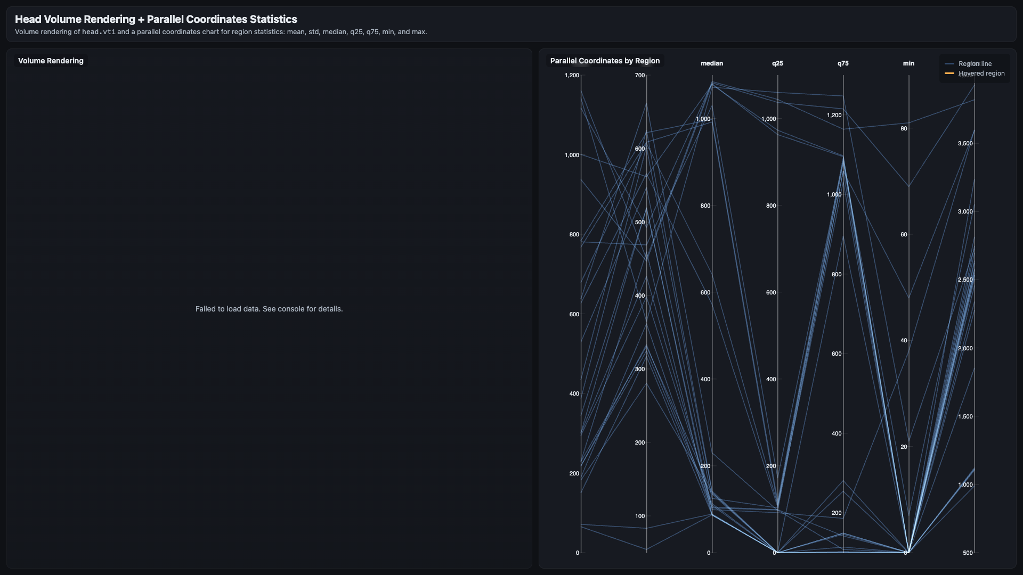Screen dimensions: 1023x575
Task: Click the 3,000 tick on the last axis
Action: [x=965, y=211]
